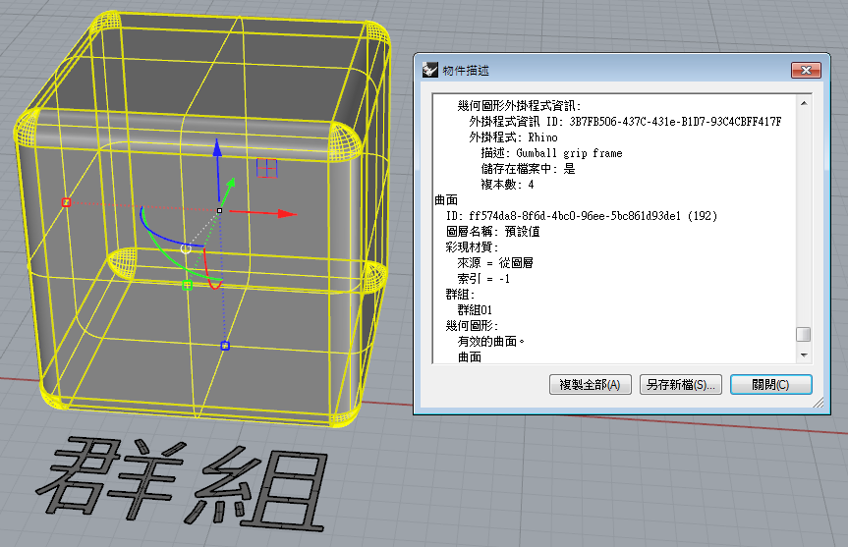
Task: Click the object ID line ff574da8
Action: pyautogui.click(x=582, y=216)
